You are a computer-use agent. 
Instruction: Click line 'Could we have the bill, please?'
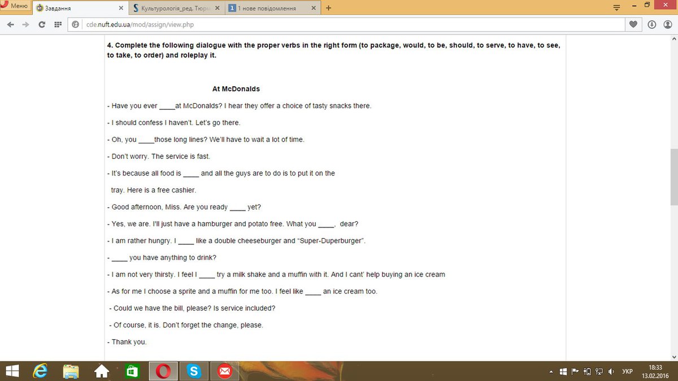[192, 309]
